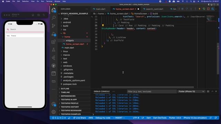The width and height of the screenshot is (221, 124).
Task: Pause the debug session
Action: click(x=183, y=9)
